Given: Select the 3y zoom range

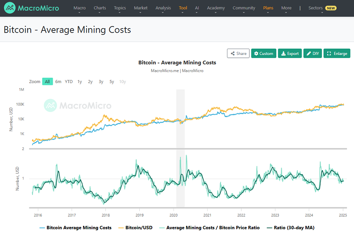Looking at the screenshot, I should click(101, 82).
